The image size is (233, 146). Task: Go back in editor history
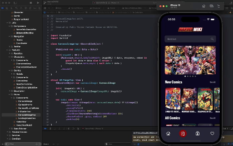click(49, 8)
